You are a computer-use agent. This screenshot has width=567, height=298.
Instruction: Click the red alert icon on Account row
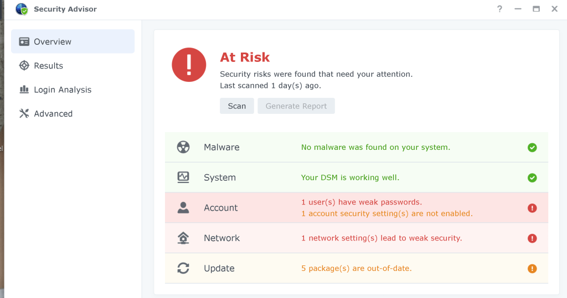coord(532,208)
